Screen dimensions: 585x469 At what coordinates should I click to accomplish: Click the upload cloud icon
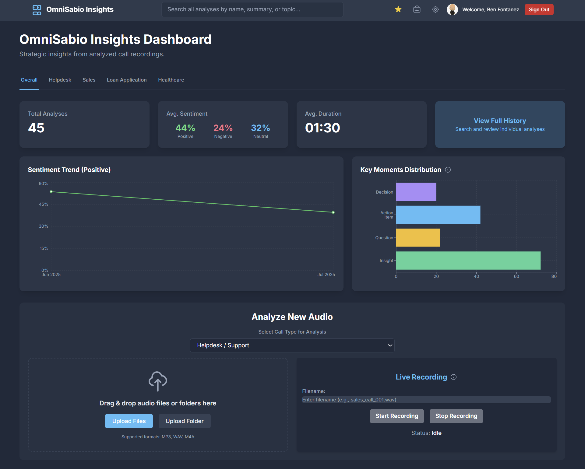coord(158,381)
